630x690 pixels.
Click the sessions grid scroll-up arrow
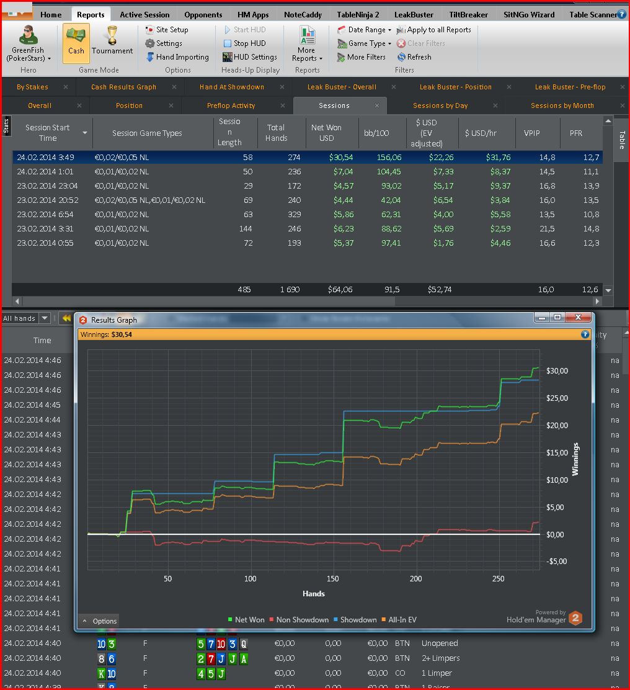click(x=608, y=121)
